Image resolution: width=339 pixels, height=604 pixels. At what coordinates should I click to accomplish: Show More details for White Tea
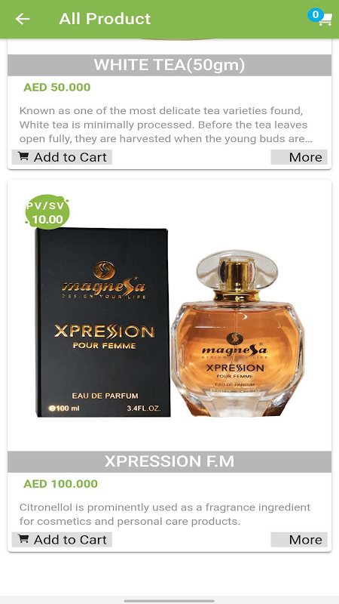click(299, 157)
